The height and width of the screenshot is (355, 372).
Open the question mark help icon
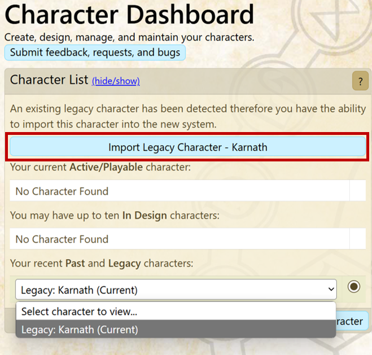pyautogui.click(x=360, y=81)
